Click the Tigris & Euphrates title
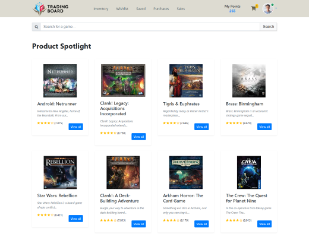This screenshot has width=309, height=243. [x=181, y=104]
